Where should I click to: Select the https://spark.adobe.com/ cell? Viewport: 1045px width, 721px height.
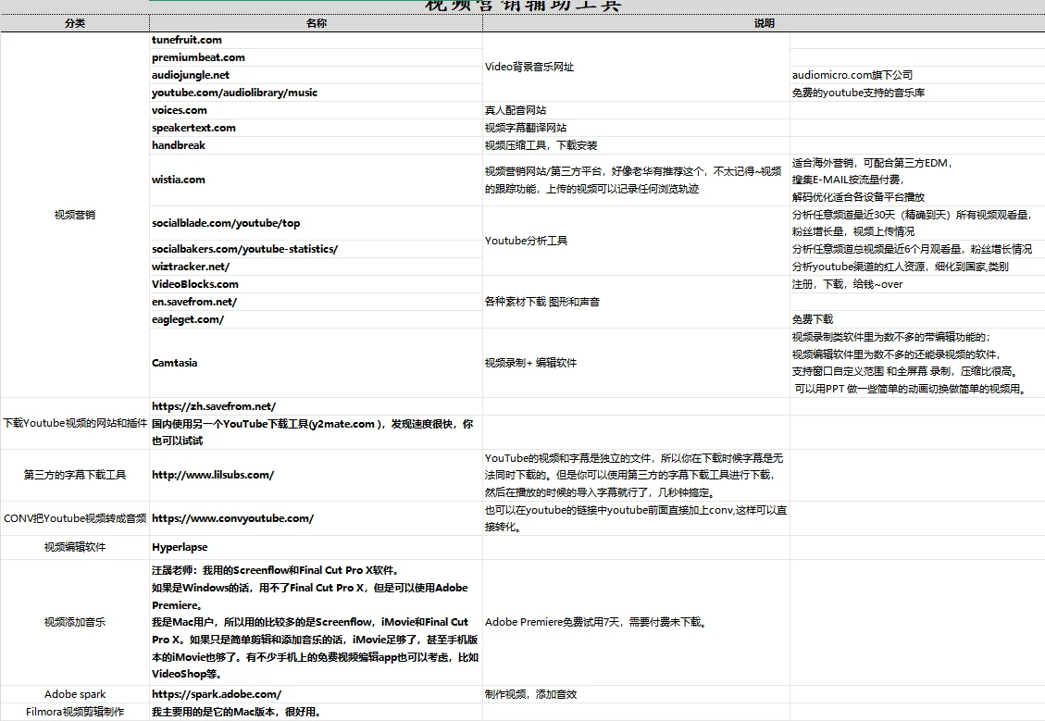click(316, 694)
